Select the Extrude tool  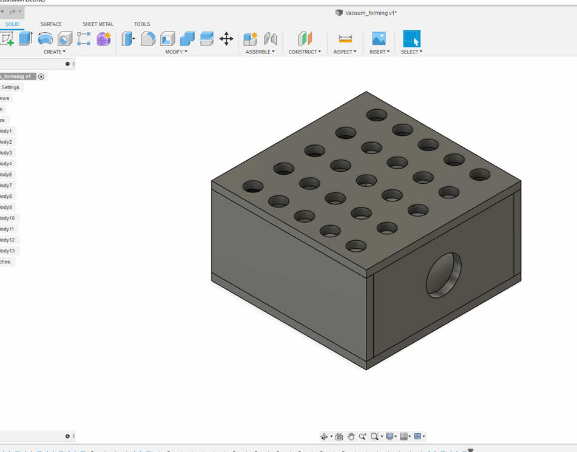[x=25, y=39]
